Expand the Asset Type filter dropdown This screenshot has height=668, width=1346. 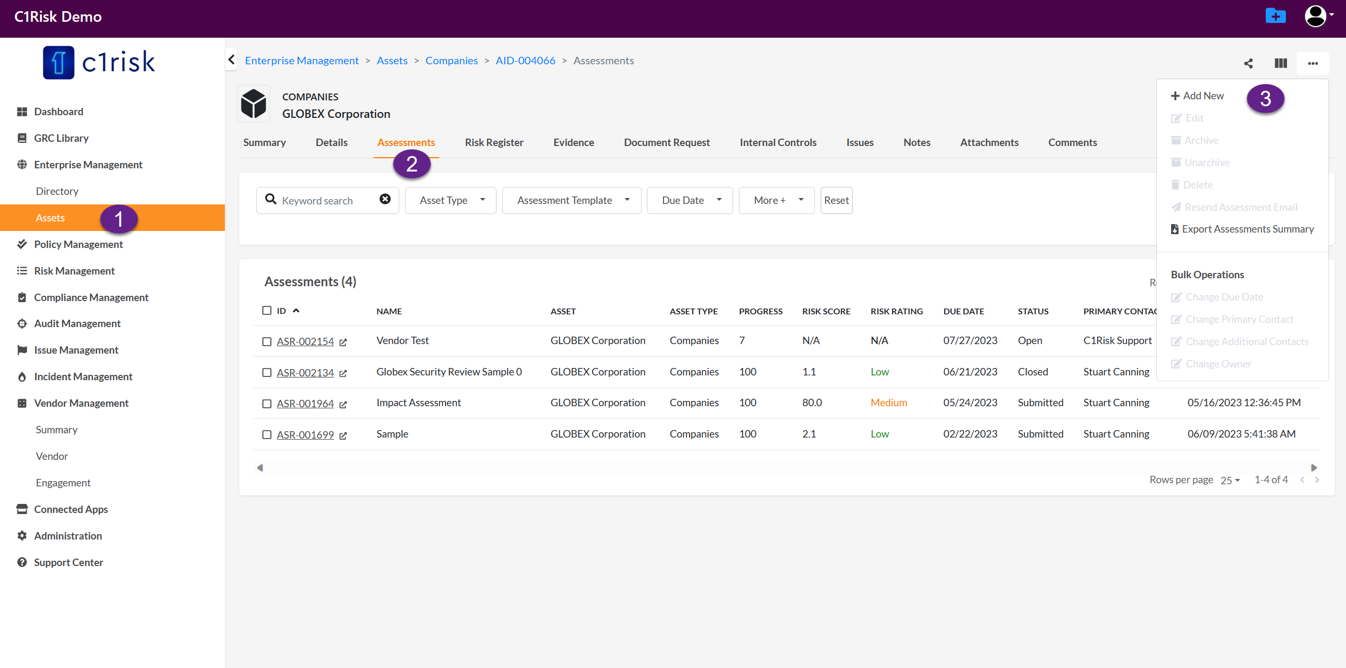(450, 200)
